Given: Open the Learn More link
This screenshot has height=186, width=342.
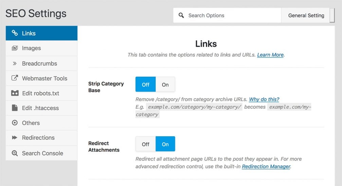Looking at the screenshot, I should 270,55.
